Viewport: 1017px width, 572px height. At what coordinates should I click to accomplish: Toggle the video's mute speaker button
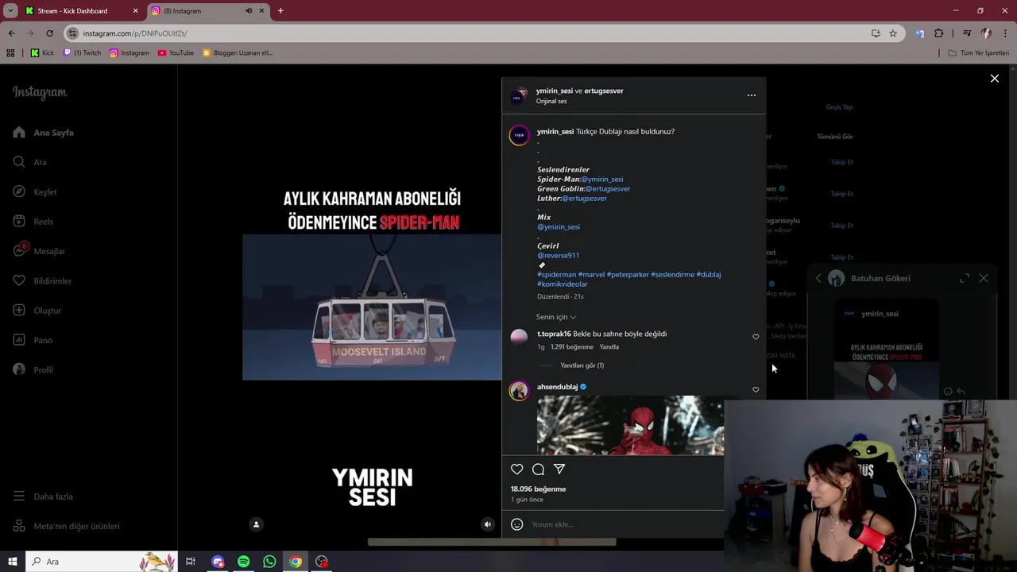tap(488, 524)
